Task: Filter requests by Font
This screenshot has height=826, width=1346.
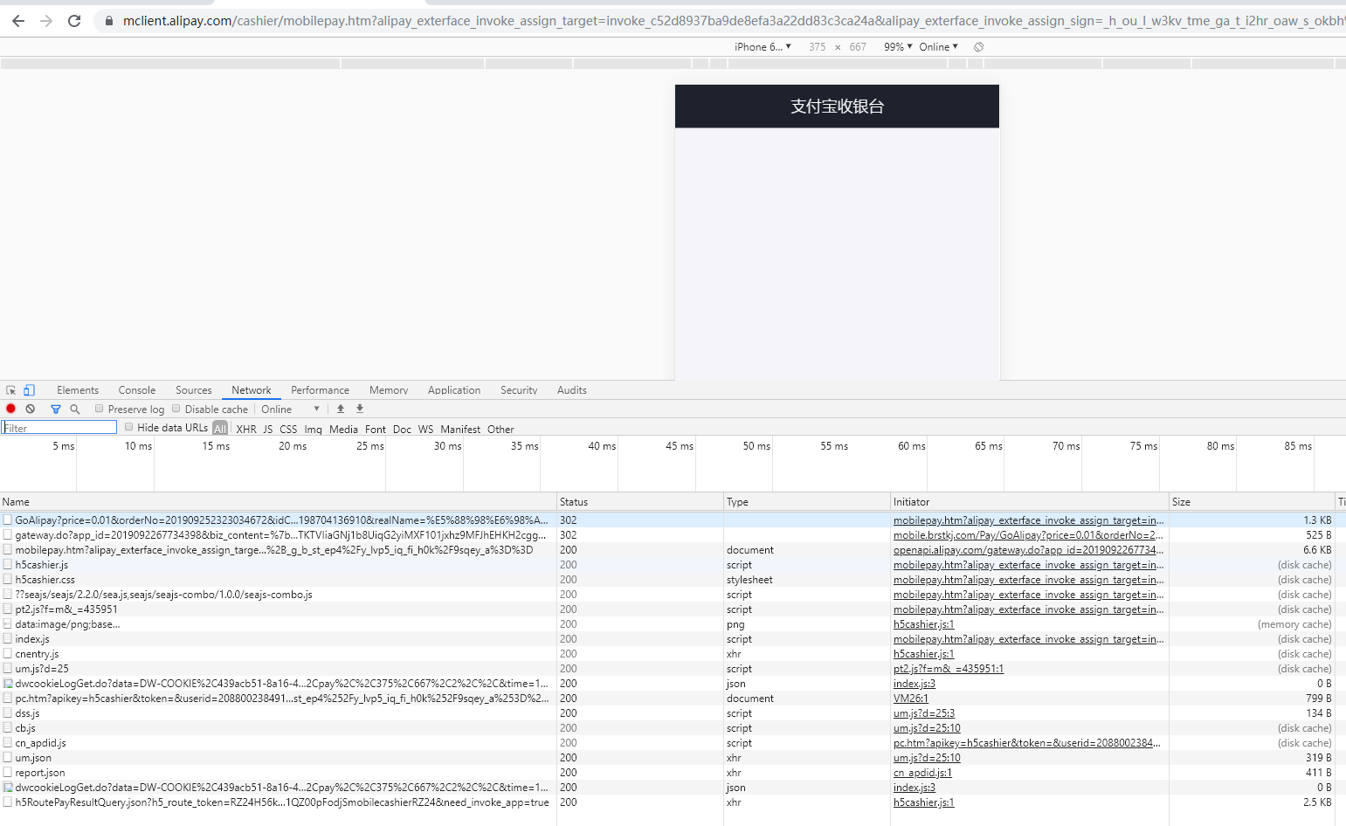Action: [x=376, y=430]
